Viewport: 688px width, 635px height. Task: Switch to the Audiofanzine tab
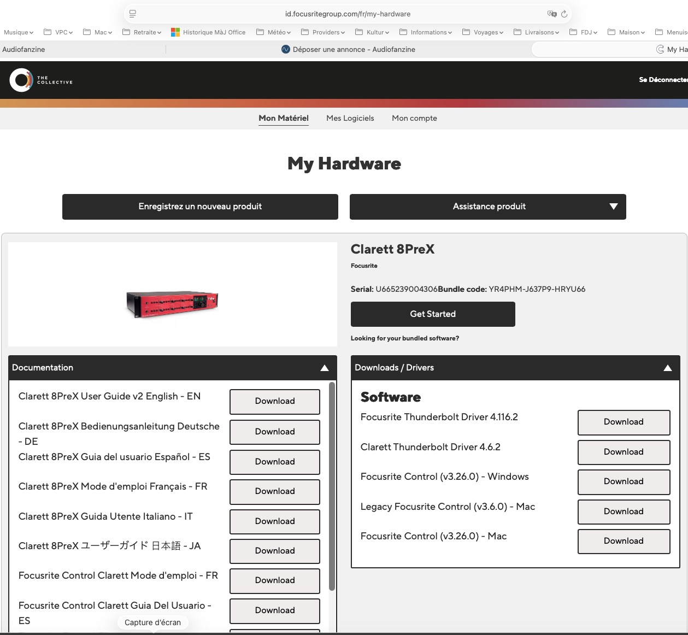[82, 49]
